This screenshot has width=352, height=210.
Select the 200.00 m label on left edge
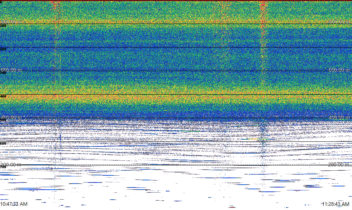(11, 165)
